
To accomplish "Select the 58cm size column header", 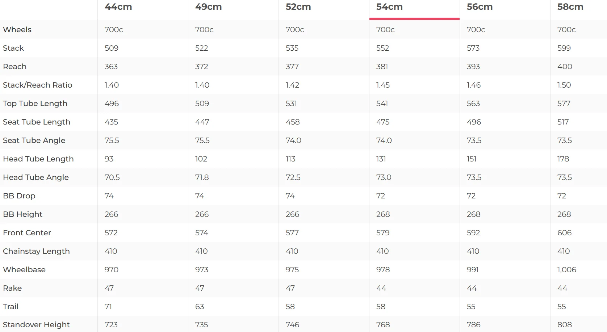I will 570,7.
